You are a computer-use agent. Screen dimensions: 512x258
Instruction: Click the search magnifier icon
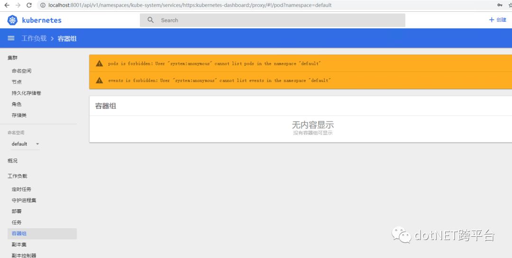tap(151, 20)
